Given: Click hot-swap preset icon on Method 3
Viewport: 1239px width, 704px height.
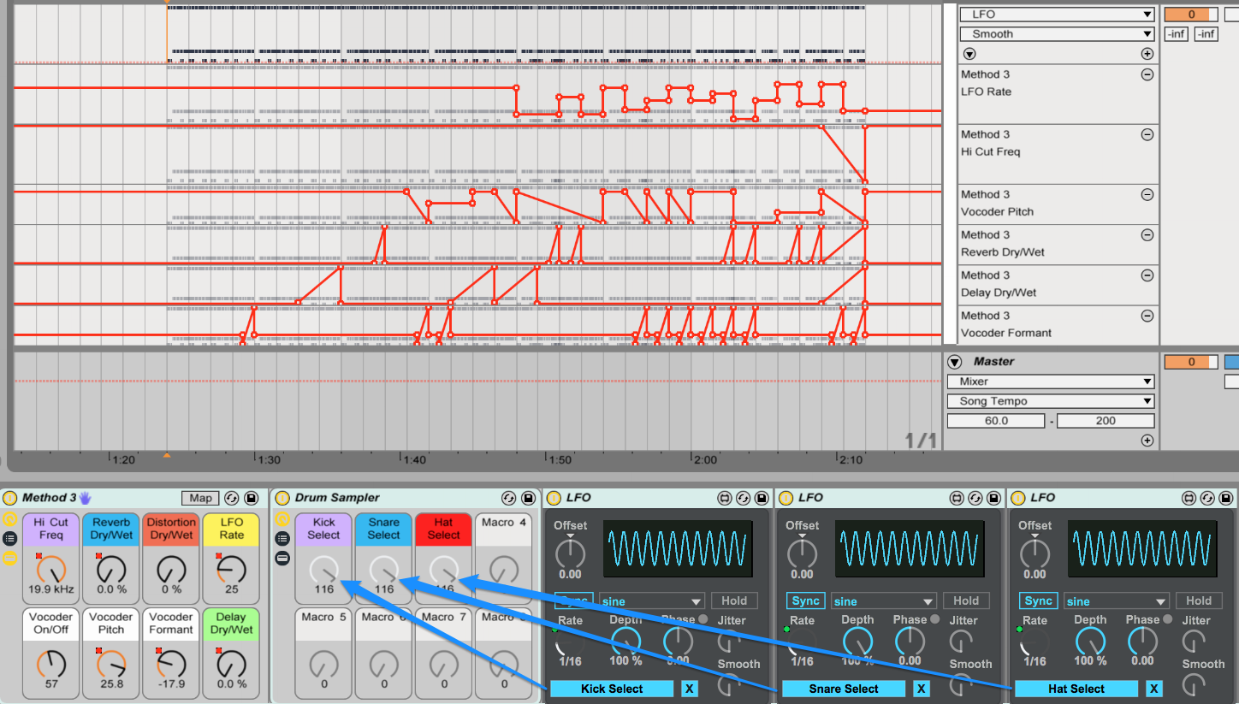Looking at the screenshot, I should 232,498.
